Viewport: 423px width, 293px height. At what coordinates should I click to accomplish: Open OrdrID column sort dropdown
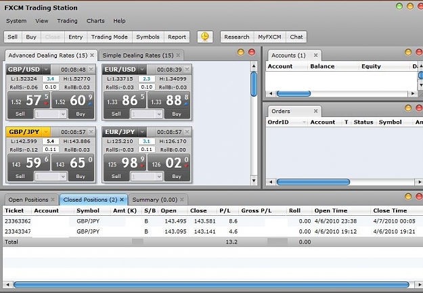click(305, 122)
